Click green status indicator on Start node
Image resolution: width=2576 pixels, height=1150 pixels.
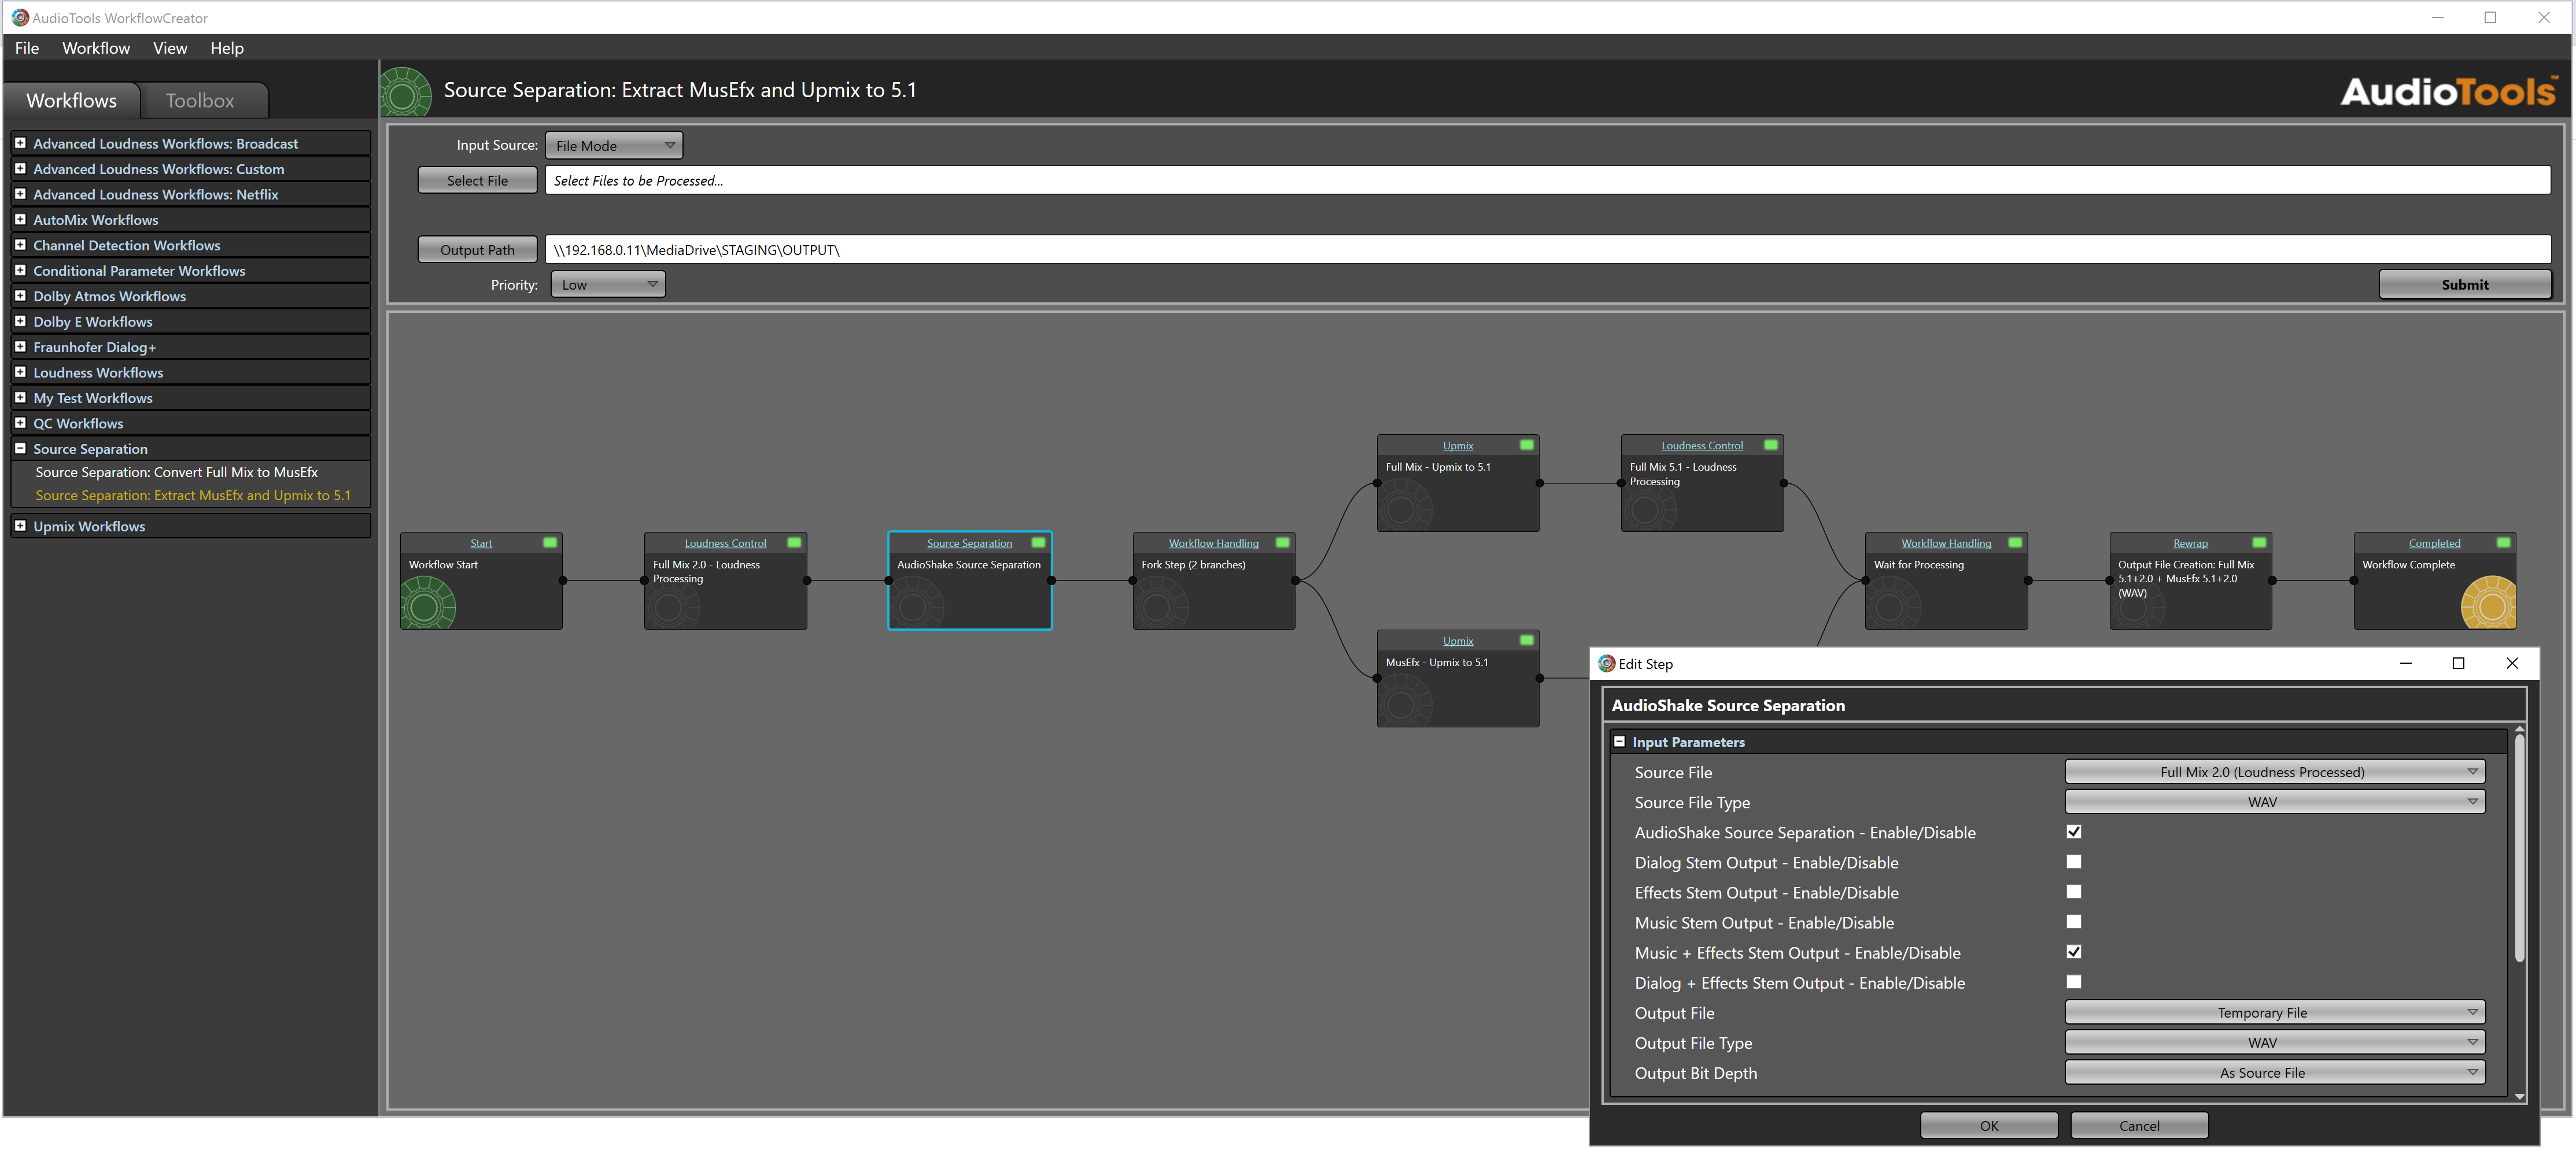(550, 543)
